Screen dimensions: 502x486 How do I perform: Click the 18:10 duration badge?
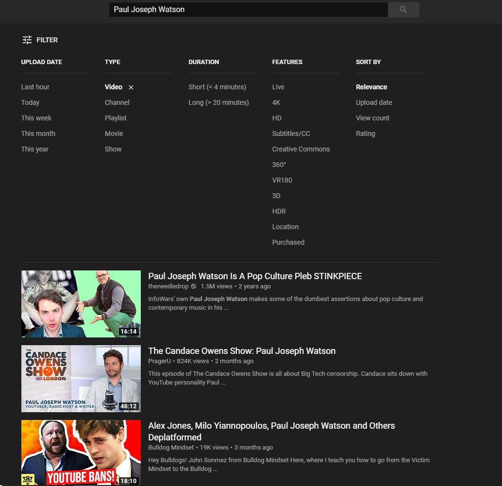128,481
